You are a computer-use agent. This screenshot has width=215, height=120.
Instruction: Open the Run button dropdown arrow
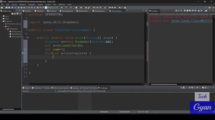pyautogui.click(x=64, y=8)
